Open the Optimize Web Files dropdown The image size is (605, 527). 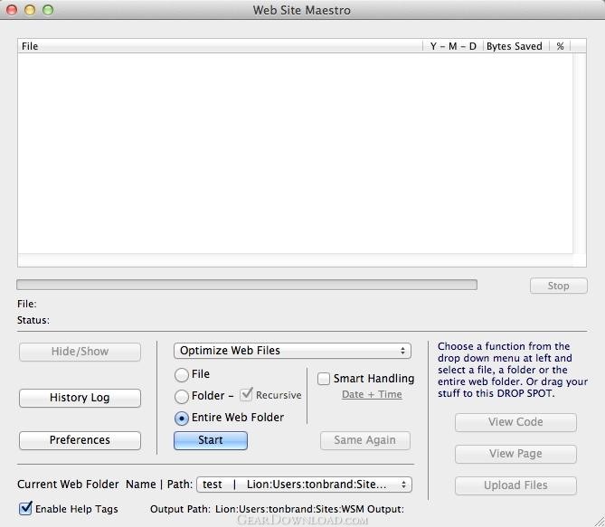tap(292, 351)
